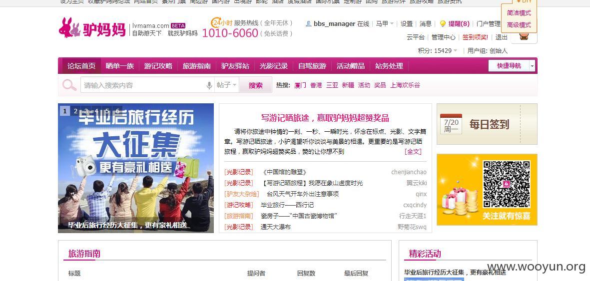Click the [驴友大杂烩] category tag
590x281 pixels.
[x=242, y=194]
